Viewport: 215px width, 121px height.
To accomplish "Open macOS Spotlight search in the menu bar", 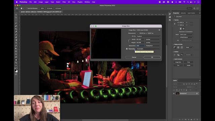I will click(188, 2).
